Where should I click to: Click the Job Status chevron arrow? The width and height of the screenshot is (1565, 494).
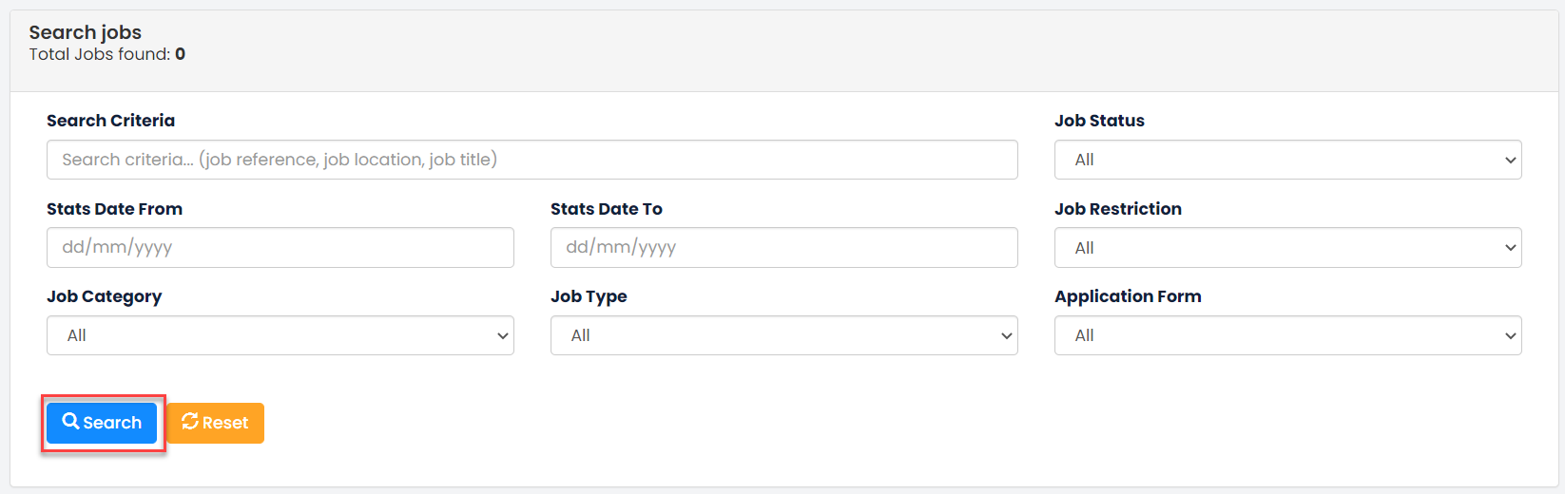point(1510,160)
